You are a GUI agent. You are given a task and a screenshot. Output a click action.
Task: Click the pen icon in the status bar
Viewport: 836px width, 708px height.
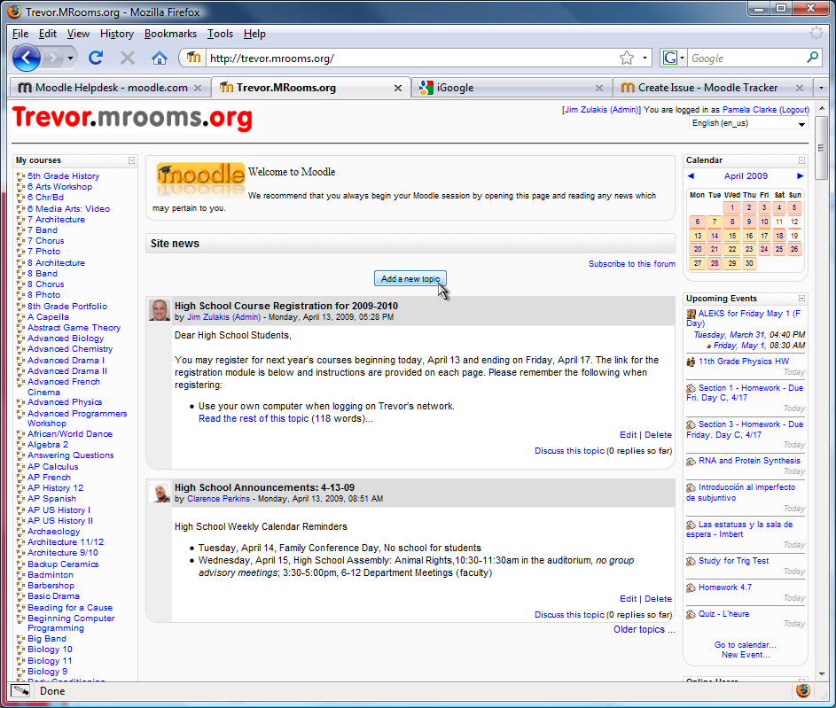[20, 691]
